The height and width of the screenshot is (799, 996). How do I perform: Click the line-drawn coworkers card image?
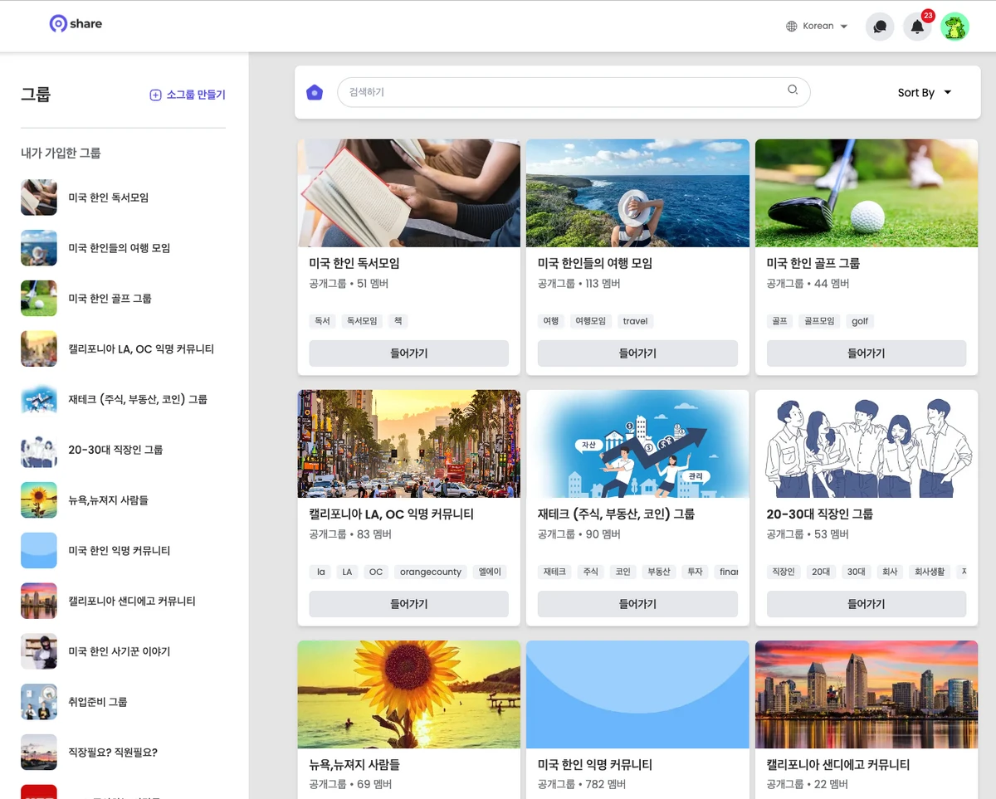point(867,444)
